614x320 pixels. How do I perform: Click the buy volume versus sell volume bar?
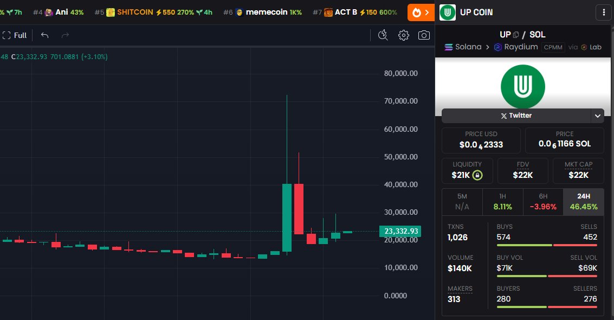click(x=547, y=276)
